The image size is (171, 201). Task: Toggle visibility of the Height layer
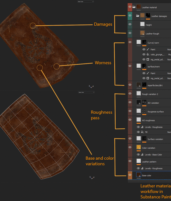pos(130,24)
